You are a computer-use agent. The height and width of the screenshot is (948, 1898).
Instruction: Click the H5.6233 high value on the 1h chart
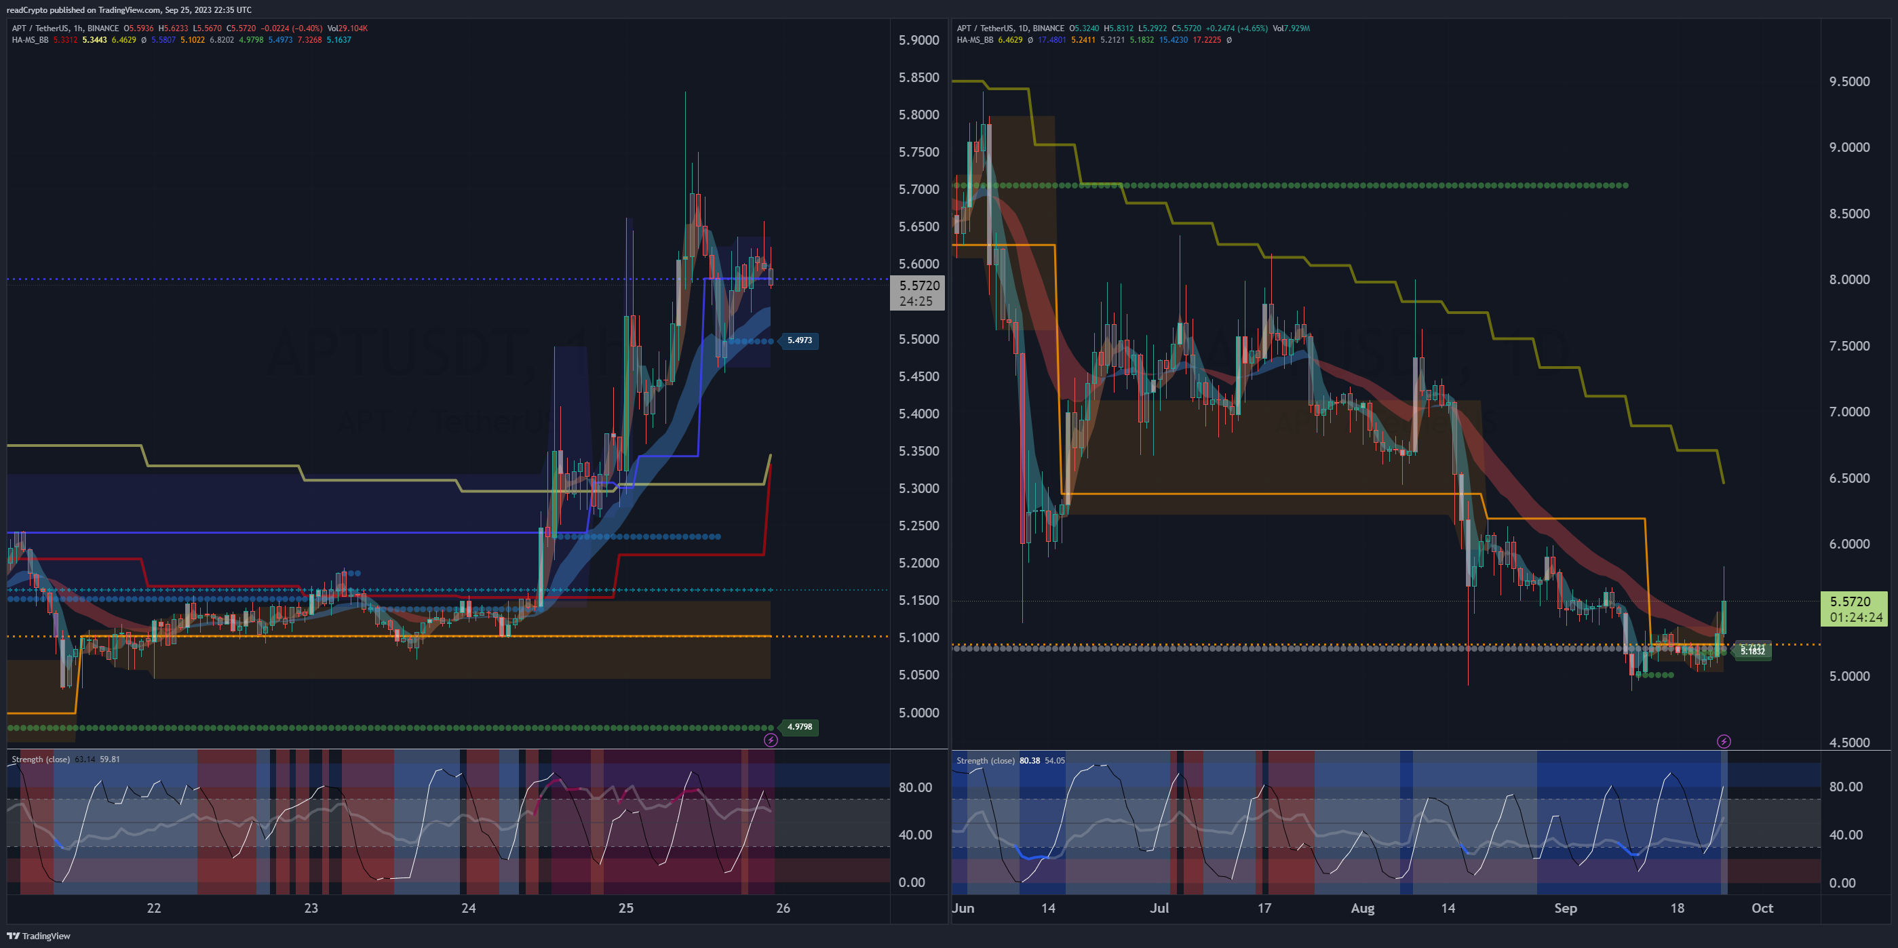[173, 28]
